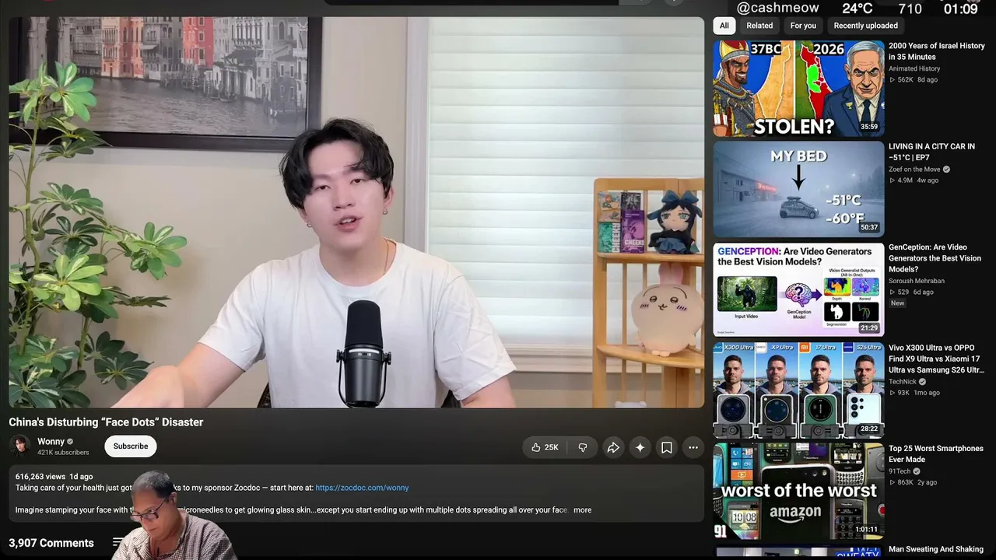Click the "562K 8d ago" view count

tap(914, 80)
